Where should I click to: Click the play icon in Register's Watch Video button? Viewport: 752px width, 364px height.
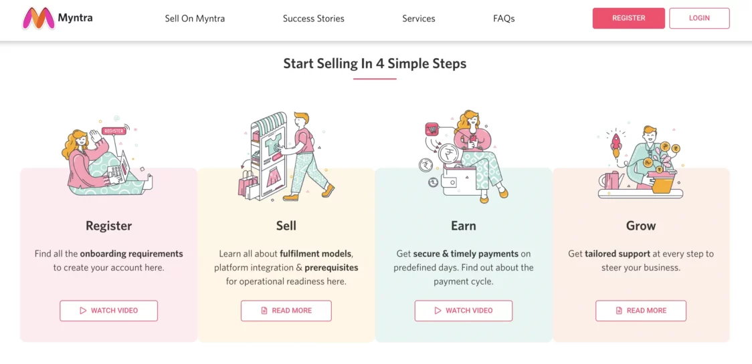pos(83,311)
